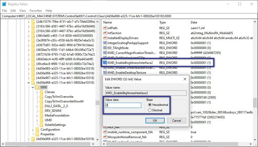Select the Hexadecimal base option
Screen dimensions: 258x147
click(x=150, y=105)
